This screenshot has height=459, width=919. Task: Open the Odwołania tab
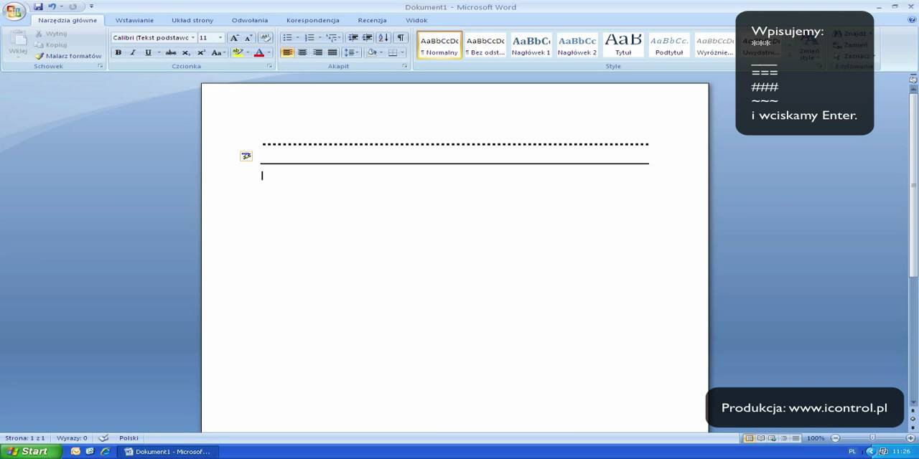(250, 20)
